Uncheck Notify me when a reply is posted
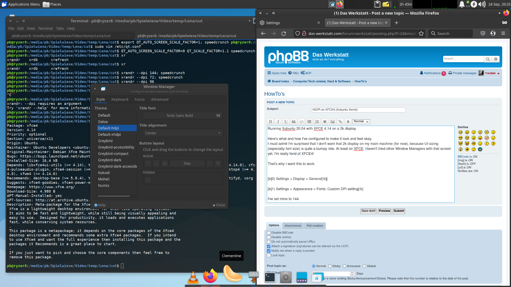This screenshot has height=287, width=511. point(269,251)
